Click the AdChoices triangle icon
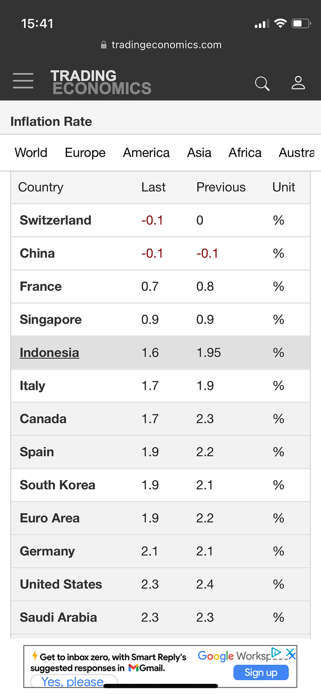Image resolution: width=321 pixels, height=695 pixels. pos(276,653)
